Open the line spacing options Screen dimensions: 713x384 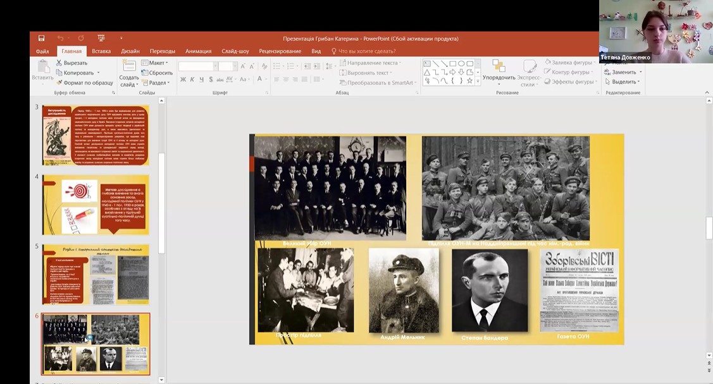point(330,66)
